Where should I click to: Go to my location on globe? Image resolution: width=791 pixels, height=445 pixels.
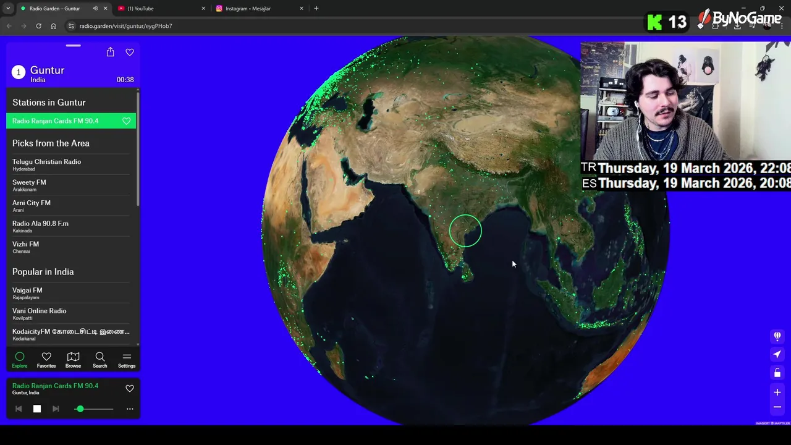(777, 354)
